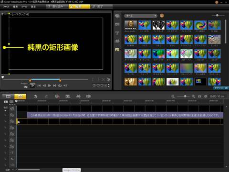Open the 設定 menu

[33, 7]
